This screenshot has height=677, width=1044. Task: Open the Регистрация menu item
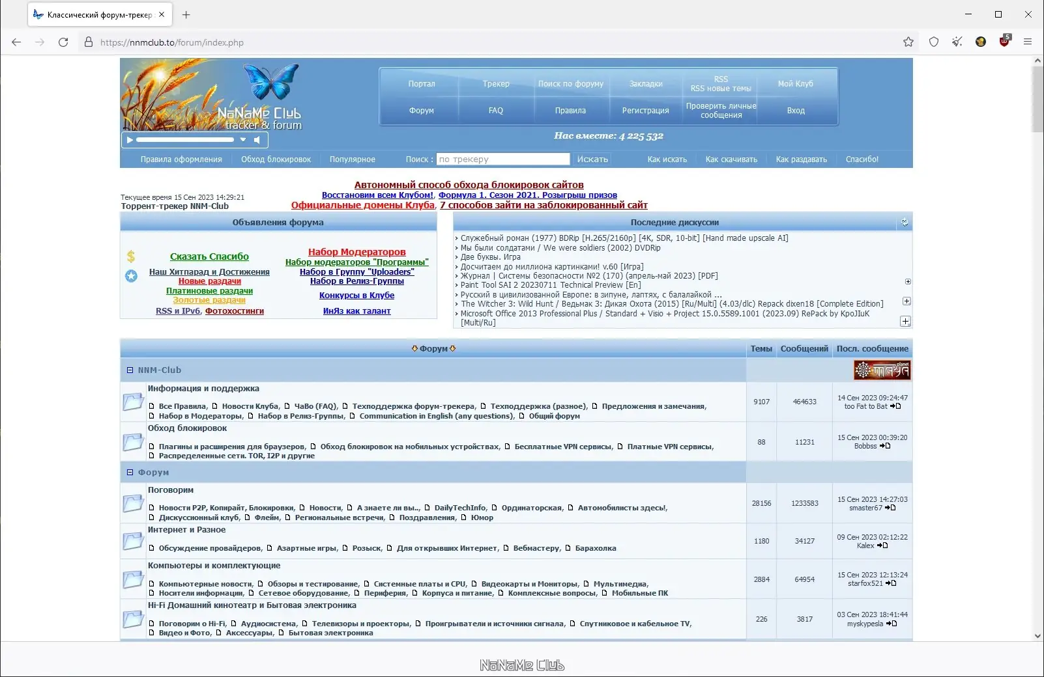pos(646,111)
